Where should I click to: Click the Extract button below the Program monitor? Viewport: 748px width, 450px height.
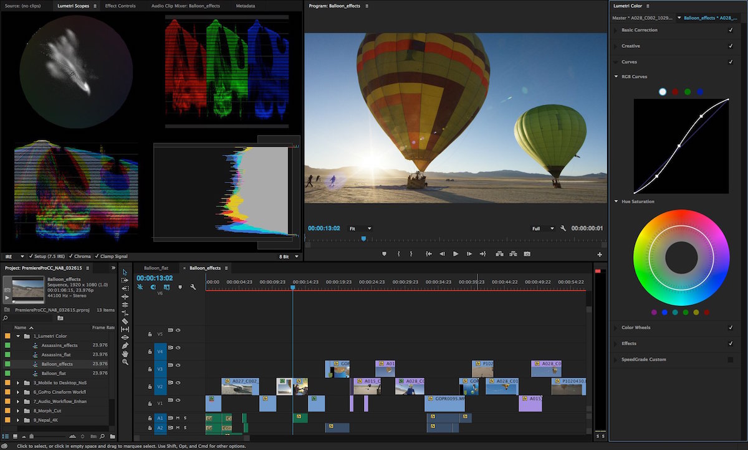coord(513,254)
